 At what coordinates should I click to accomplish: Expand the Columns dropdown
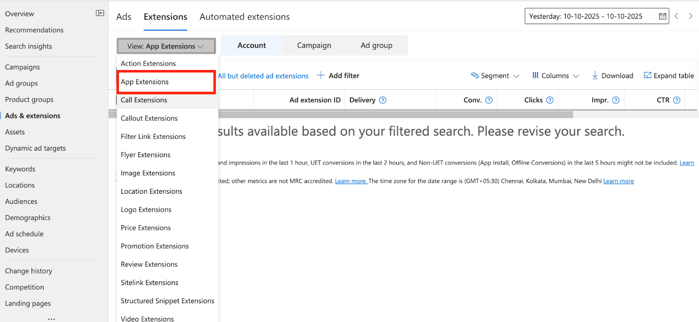[x=555, y=76]
